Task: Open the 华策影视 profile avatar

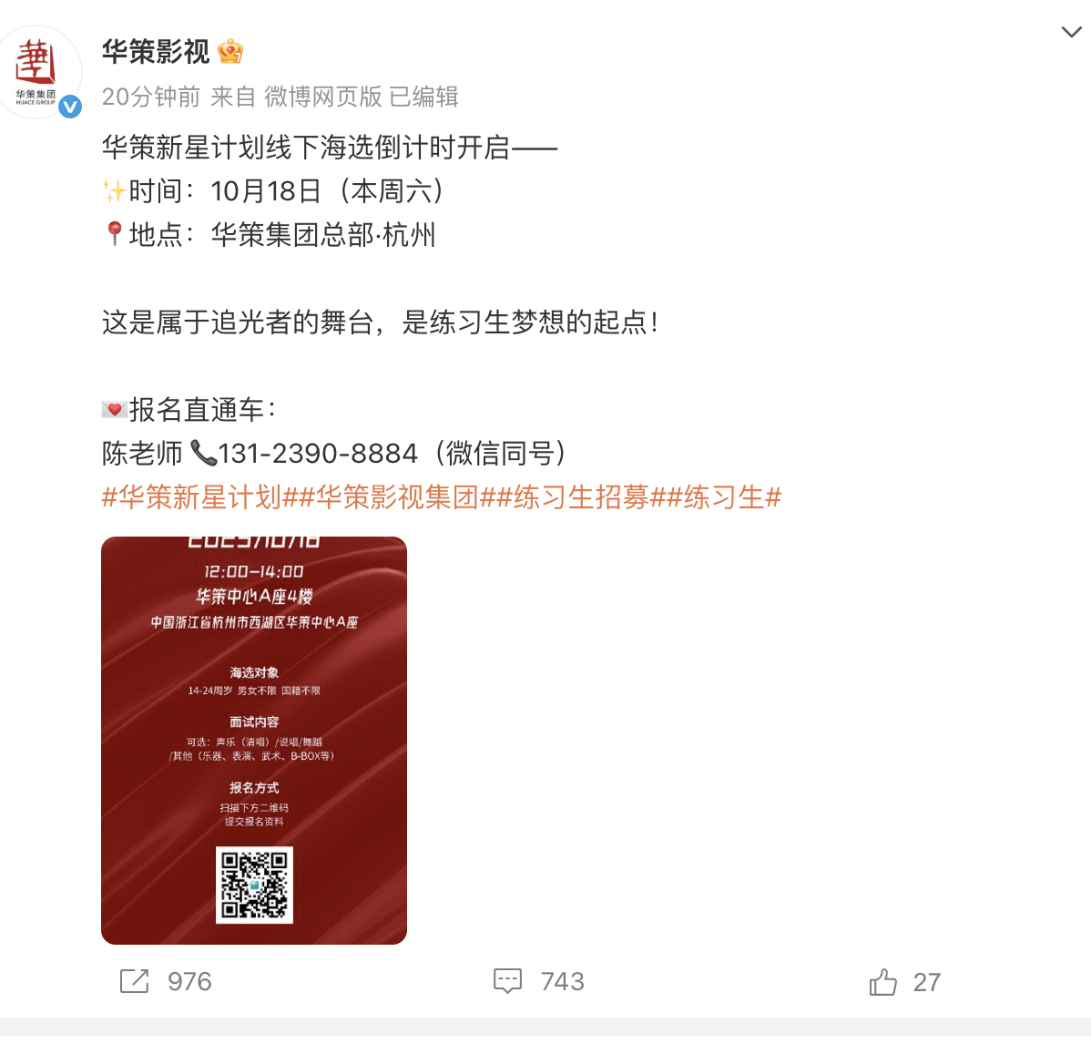Action: (36, 72)
